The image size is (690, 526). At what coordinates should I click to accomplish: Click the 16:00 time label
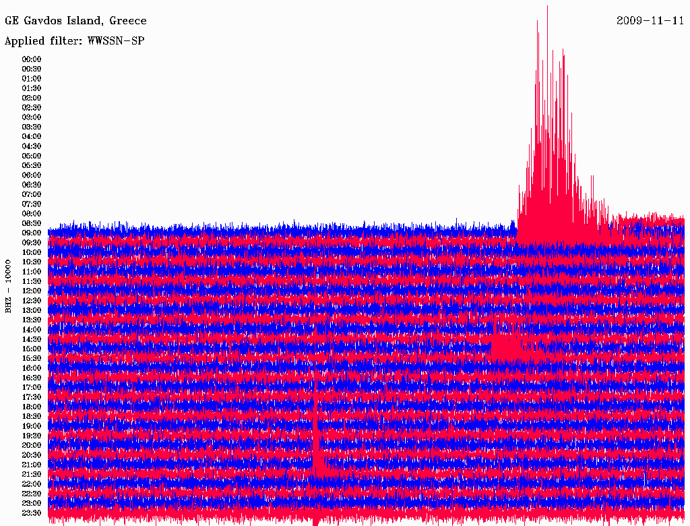tap(32, 368)
